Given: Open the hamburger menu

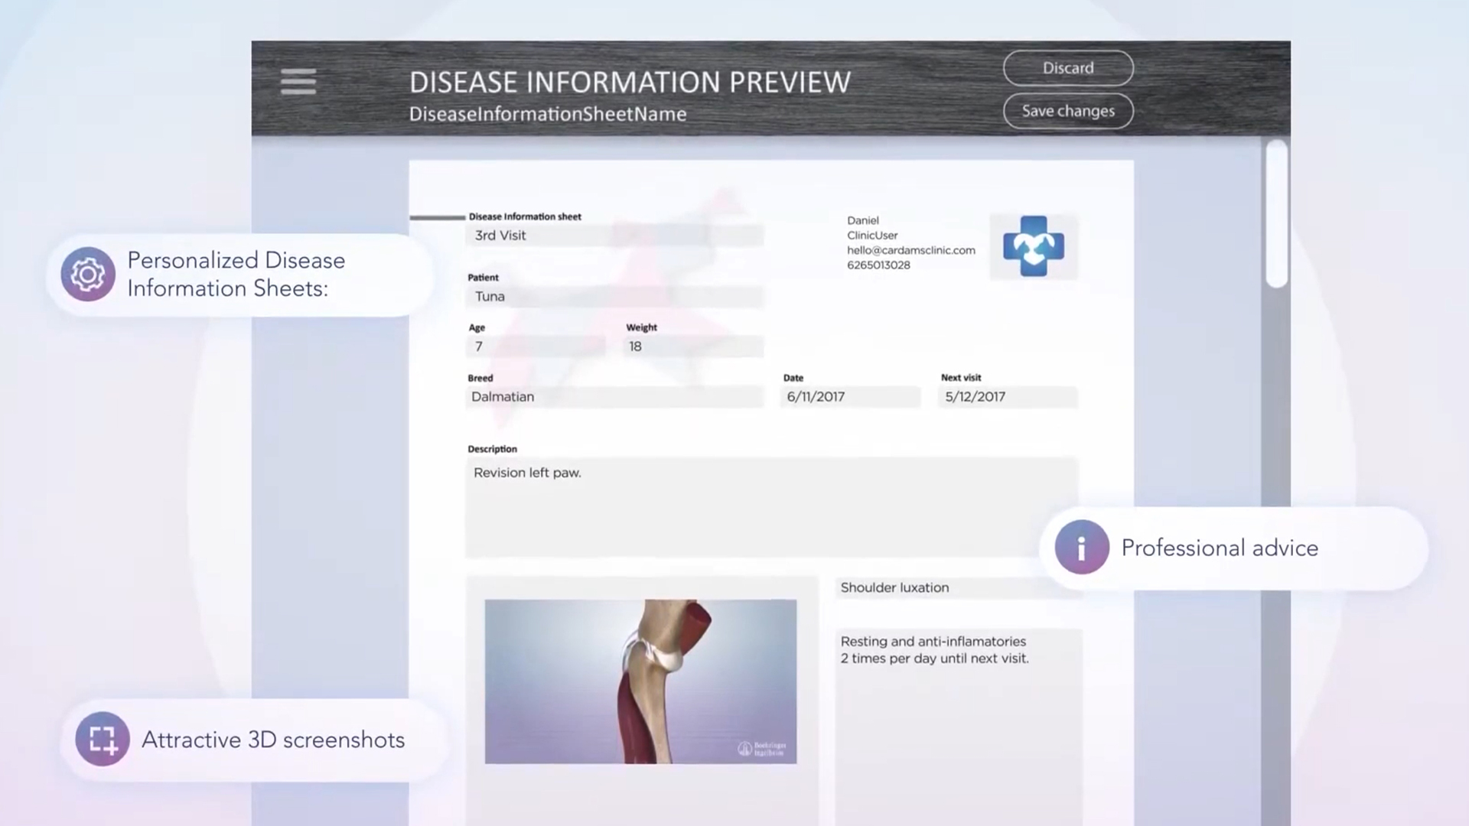Looking at the screenshot, I should click(x=298, y=81).
